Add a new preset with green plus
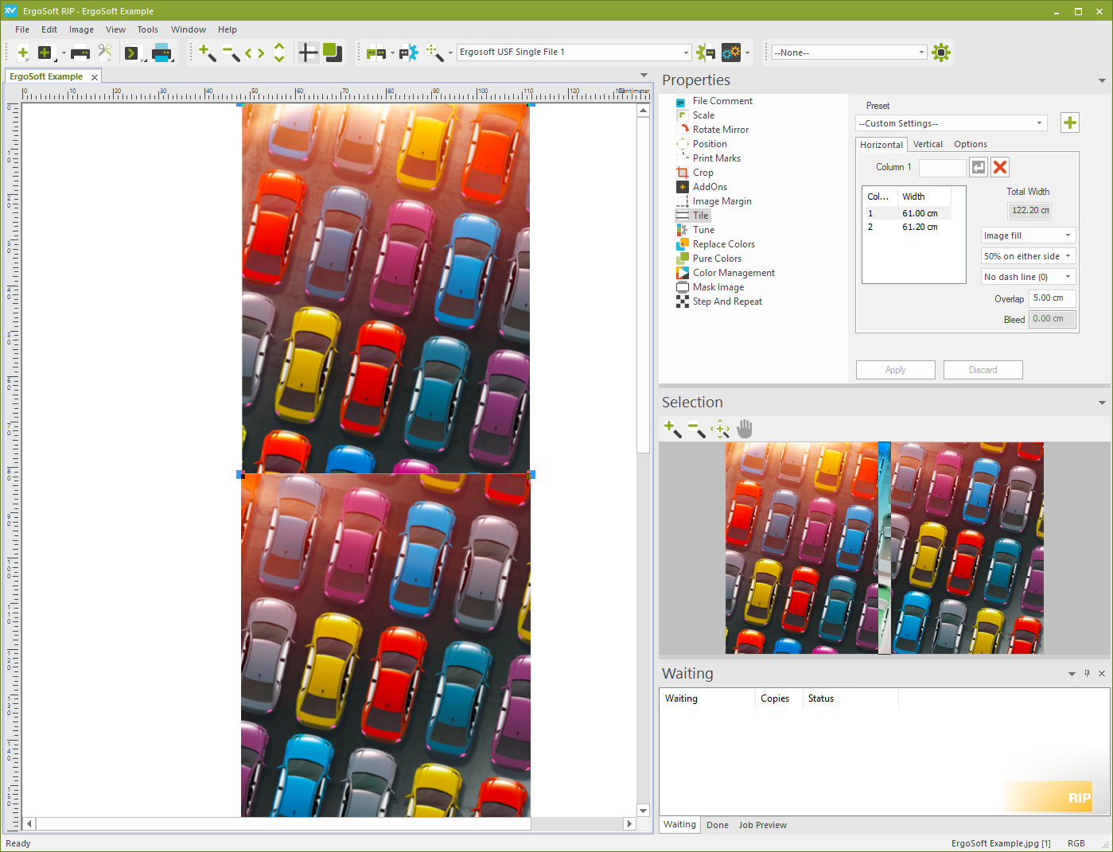Viewport: 1113px width, 852px height. pyautogui.click(x=1070, y=123)
